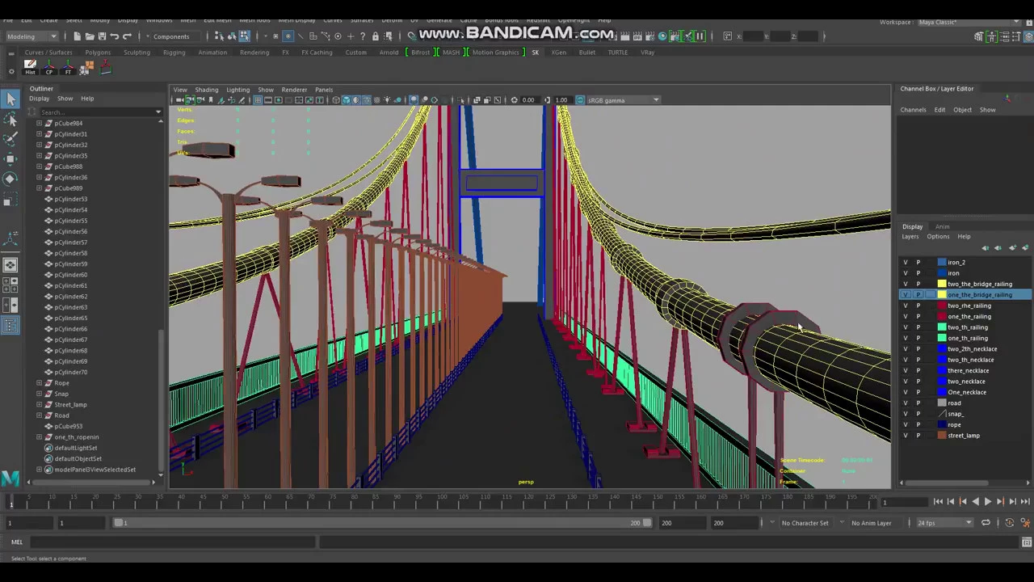Toggle playback P for snap_ layer
The image size is (1034, 582).
point(918,414)
